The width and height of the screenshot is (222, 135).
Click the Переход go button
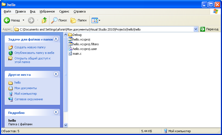pyautogui.click(x=209, y=29)
